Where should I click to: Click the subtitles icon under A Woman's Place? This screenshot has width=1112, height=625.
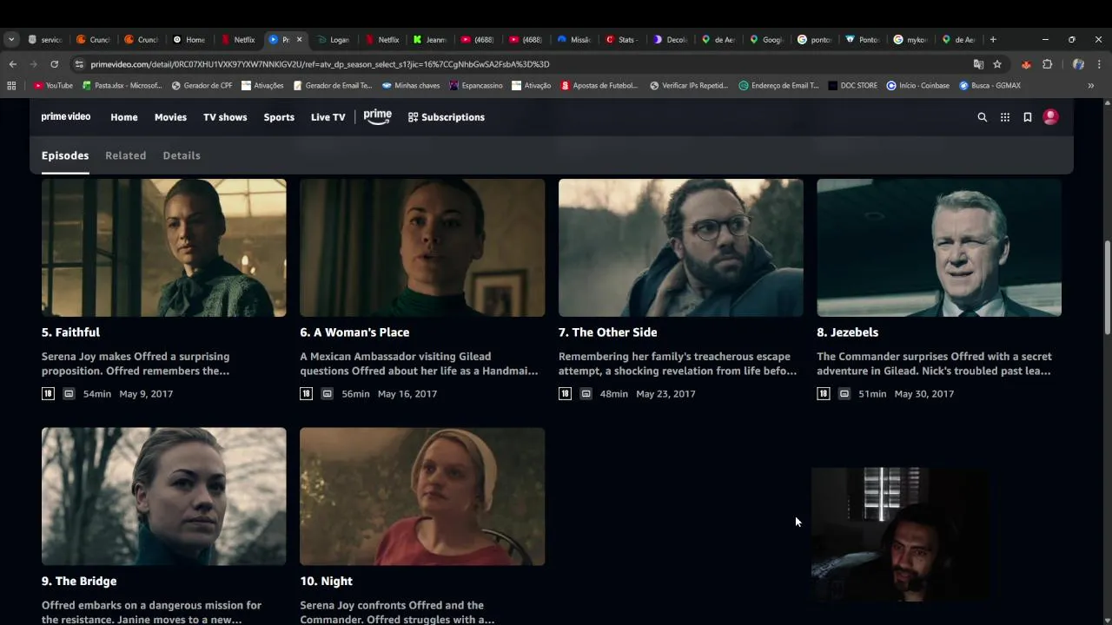coord(327,394)
